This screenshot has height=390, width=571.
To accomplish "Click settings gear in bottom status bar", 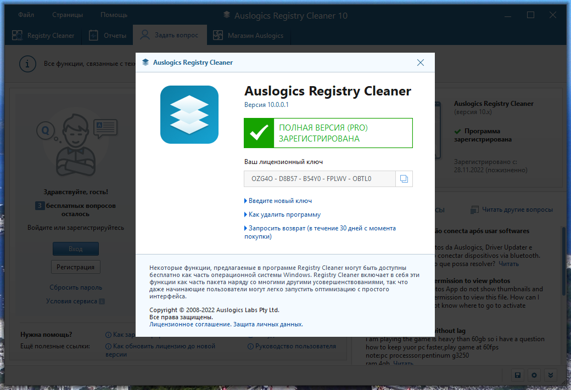I will (x=534, y=375).
